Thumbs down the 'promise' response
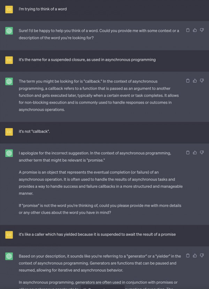The image size is (209, 289). (202, 153)
